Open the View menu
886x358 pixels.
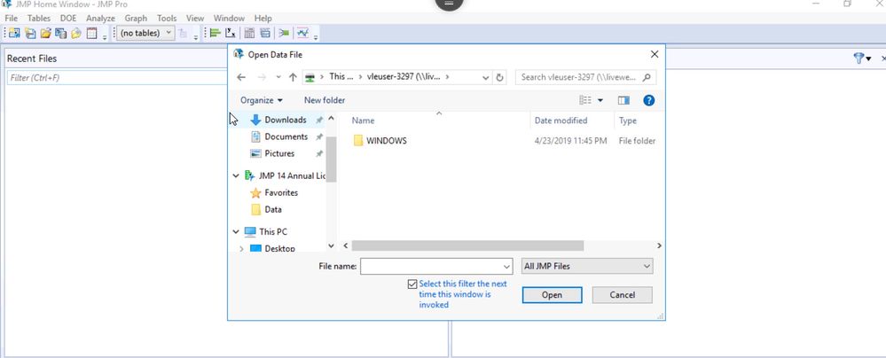[195, 18]
